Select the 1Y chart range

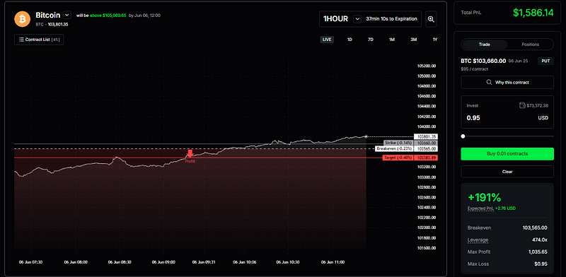click(x=435, y=40)
